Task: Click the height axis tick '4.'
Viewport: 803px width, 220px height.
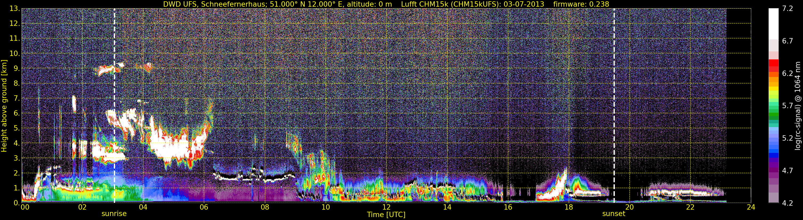Action: pos(17,143)
